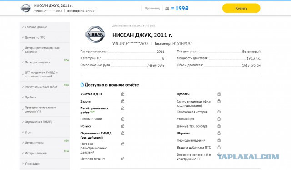
Task: Click the large Nissan logo beside the car title
Action: [x=95, y=34]
